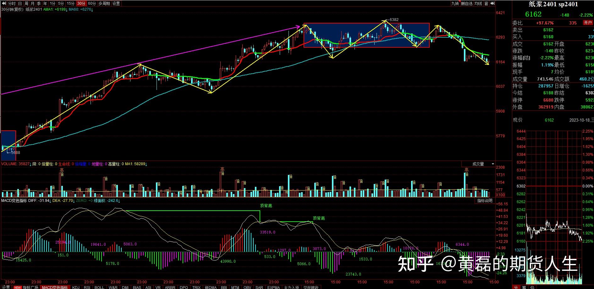Click the collapse arrow icon at top-left of the chart

4,3
